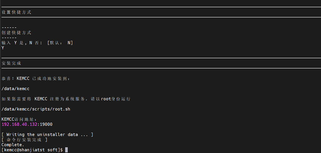The height and width of the screenshot is (153, 321).
Task: Click the word 'root' in the service note
Action: point(106,99)
